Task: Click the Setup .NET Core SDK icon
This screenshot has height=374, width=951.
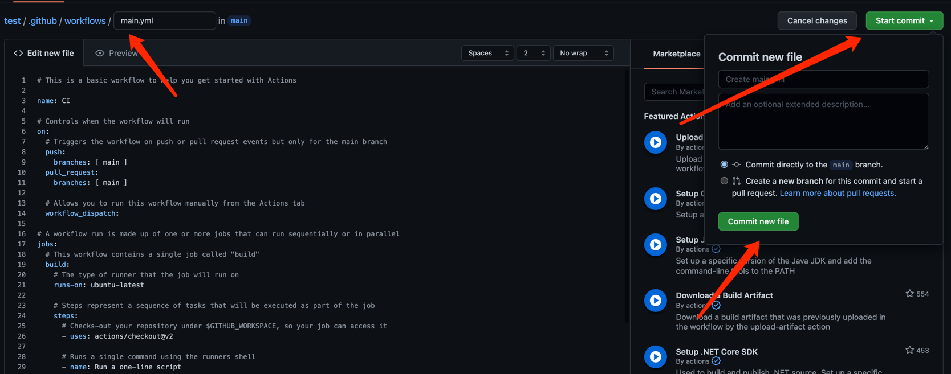Action: (656, 357)
